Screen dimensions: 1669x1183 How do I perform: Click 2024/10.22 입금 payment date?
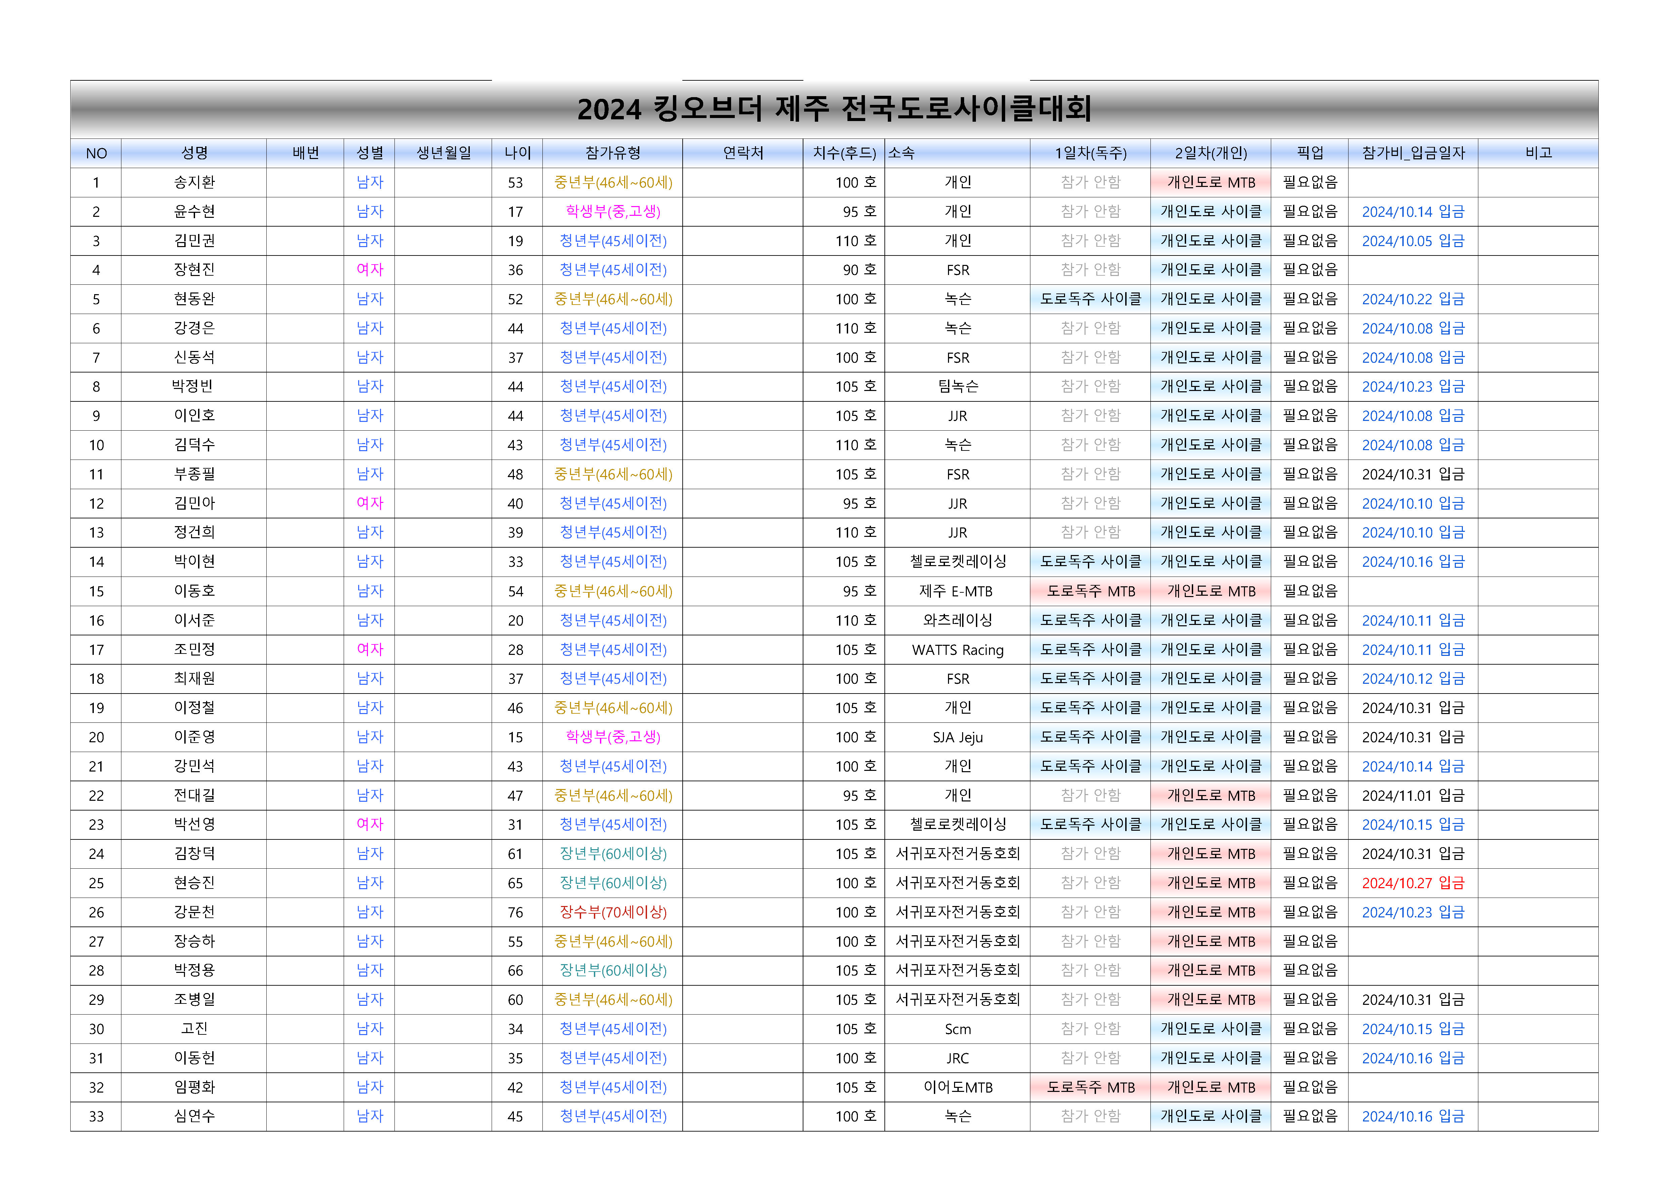tap(1413, 300)
